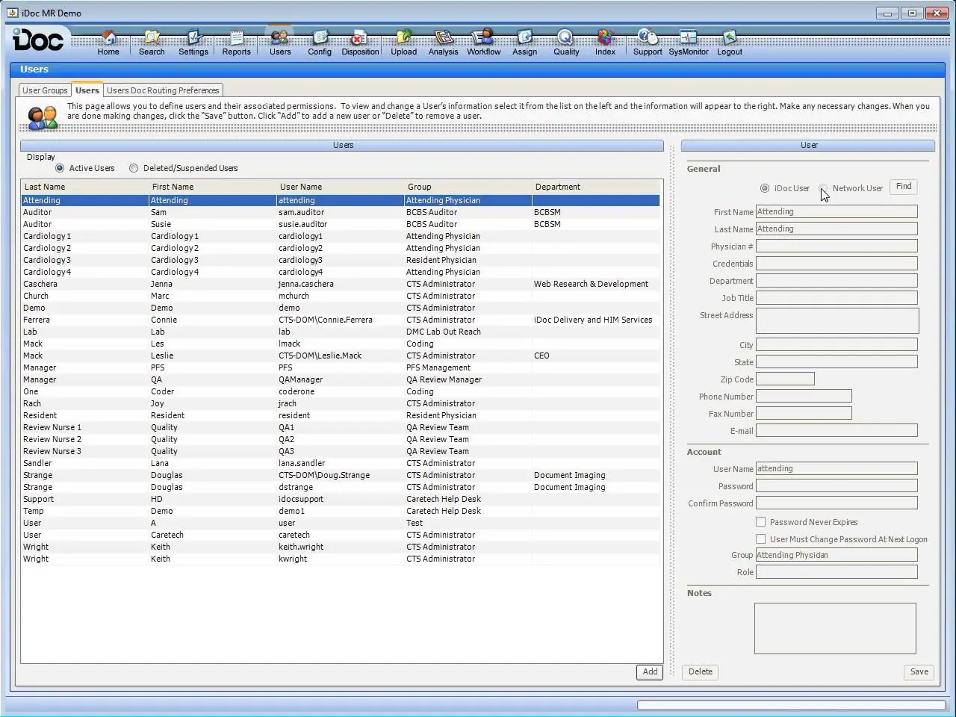Image resolution: width=956 pixels, height=717 pixels.
Task: Open the Workflow section
Action: pos(483,41)
